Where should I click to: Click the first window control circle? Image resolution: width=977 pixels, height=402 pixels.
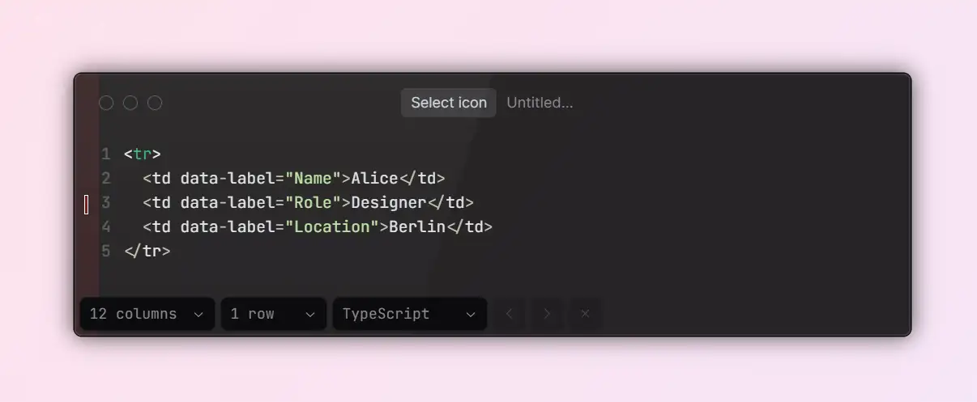106,103
